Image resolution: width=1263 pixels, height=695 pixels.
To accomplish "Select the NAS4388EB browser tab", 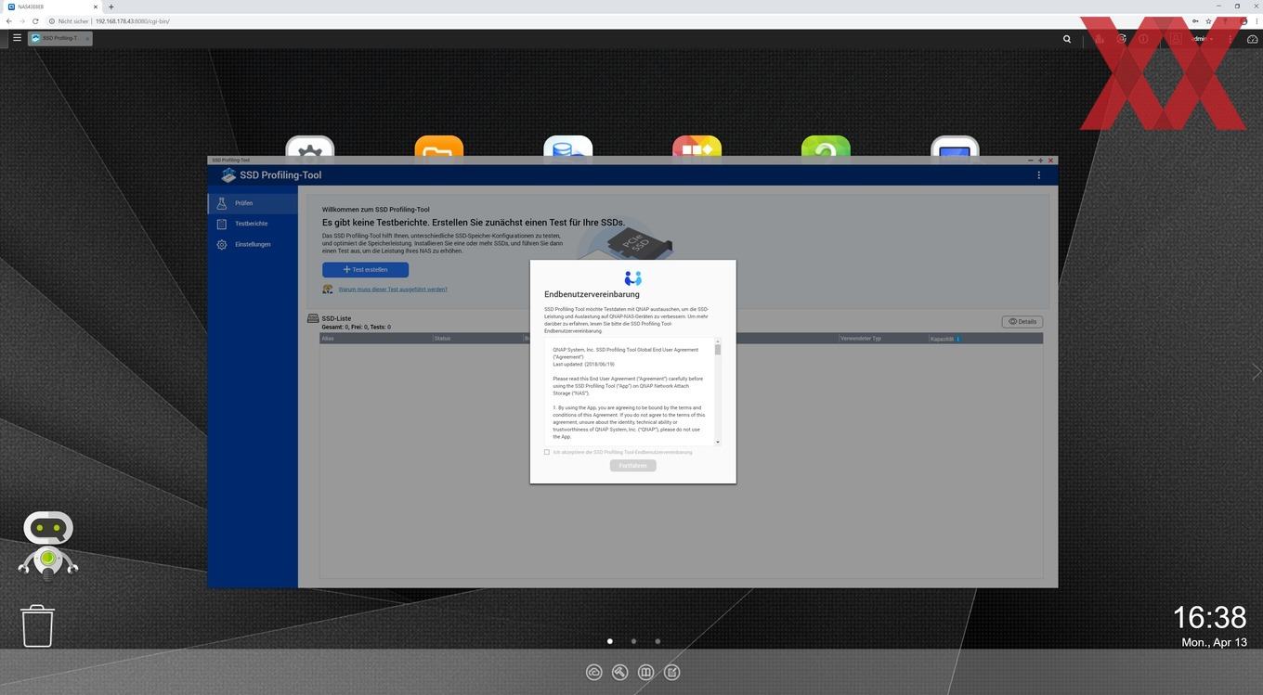I will tap(52, 6).
